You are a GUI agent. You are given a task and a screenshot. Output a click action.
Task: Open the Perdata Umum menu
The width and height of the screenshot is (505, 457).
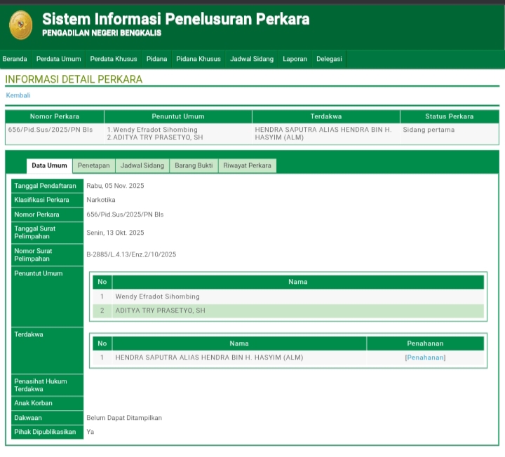[x=58, y=59]
